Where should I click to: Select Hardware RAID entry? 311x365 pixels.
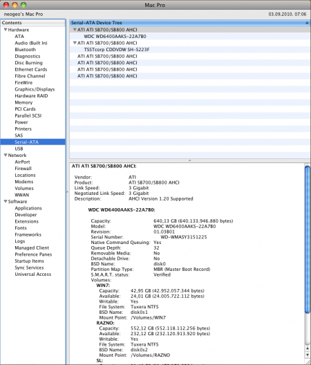31,96
